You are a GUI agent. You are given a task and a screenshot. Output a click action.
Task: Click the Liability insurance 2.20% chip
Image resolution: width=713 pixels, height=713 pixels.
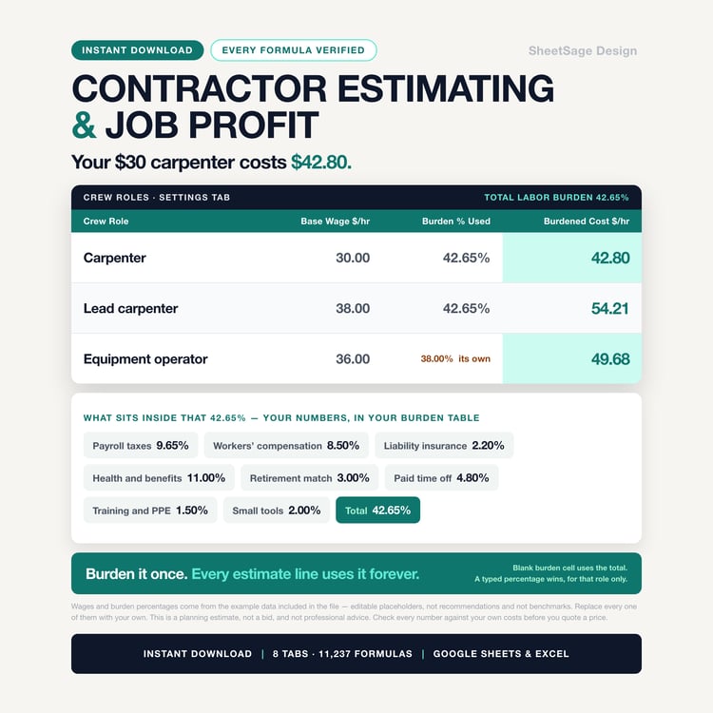click(444, 445)
